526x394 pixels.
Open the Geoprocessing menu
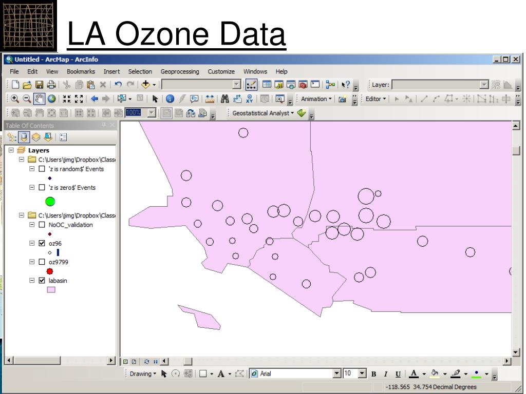pyautogui.click(x=180, y=71)
